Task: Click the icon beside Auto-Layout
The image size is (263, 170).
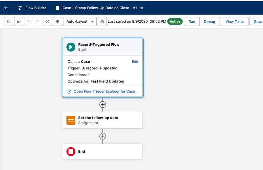Action: [x=102, y=21]
